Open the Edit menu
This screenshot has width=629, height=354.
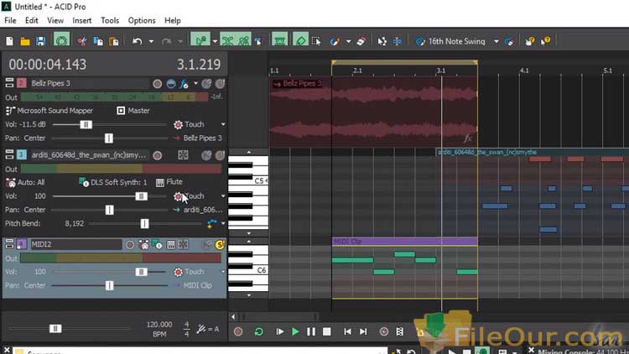pos(31,20)
